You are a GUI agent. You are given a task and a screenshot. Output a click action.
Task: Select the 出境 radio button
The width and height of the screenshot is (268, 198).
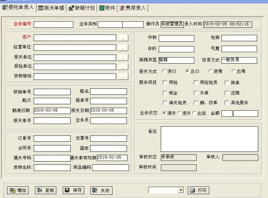233,71
